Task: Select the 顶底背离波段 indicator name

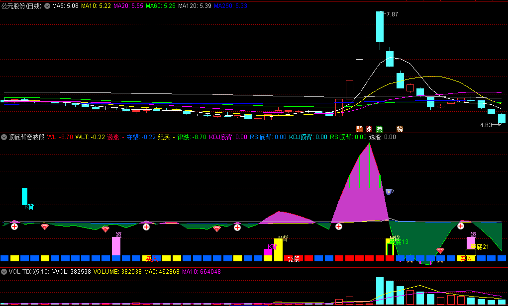Action: click(x=26, y=137)
